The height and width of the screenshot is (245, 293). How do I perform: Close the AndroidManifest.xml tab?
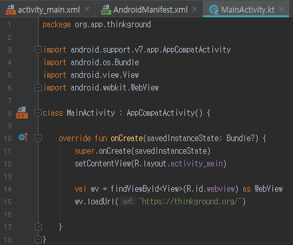pyautogui.click(x=194, y=9)
